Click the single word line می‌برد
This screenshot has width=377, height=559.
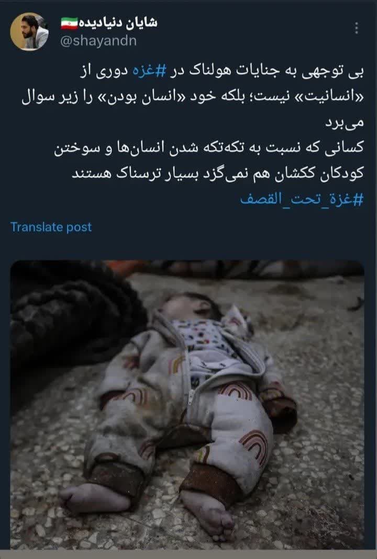tap(344, 122)
